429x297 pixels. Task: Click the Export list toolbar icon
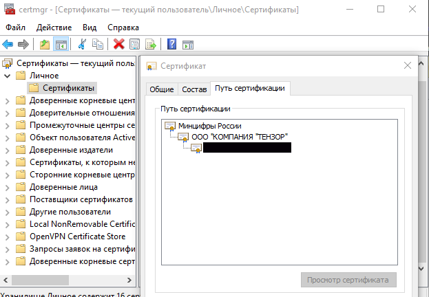pos(151,44)
